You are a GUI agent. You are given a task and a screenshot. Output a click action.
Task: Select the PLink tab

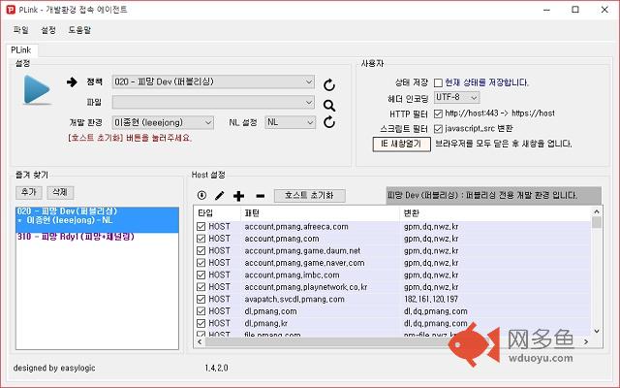(21, 50)
